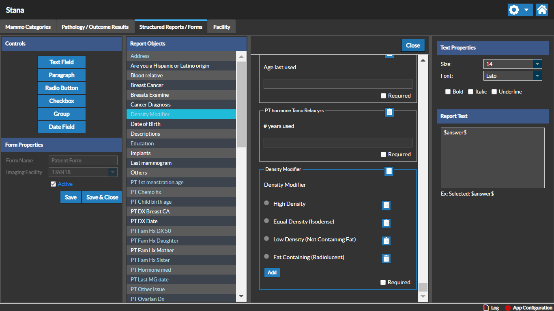This screenshot has width=554, height=311.
Task: Add a Radio Button control
Action: [x=62, y=88]
